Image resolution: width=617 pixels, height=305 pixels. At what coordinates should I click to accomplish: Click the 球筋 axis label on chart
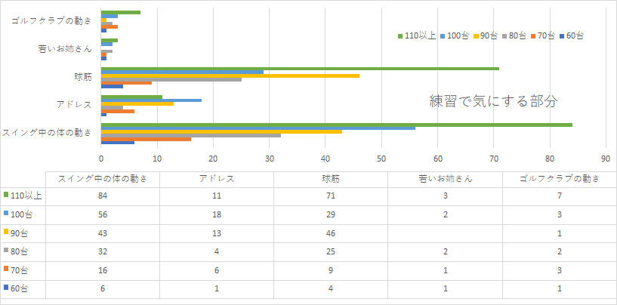[83, 77]
